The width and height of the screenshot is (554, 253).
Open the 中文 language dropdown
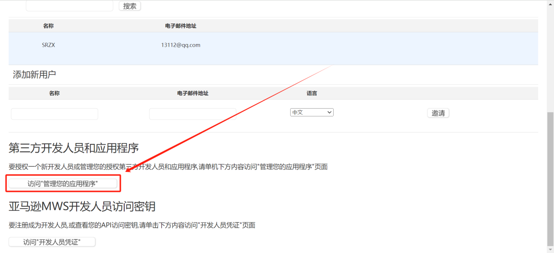[x=311, y=113]
